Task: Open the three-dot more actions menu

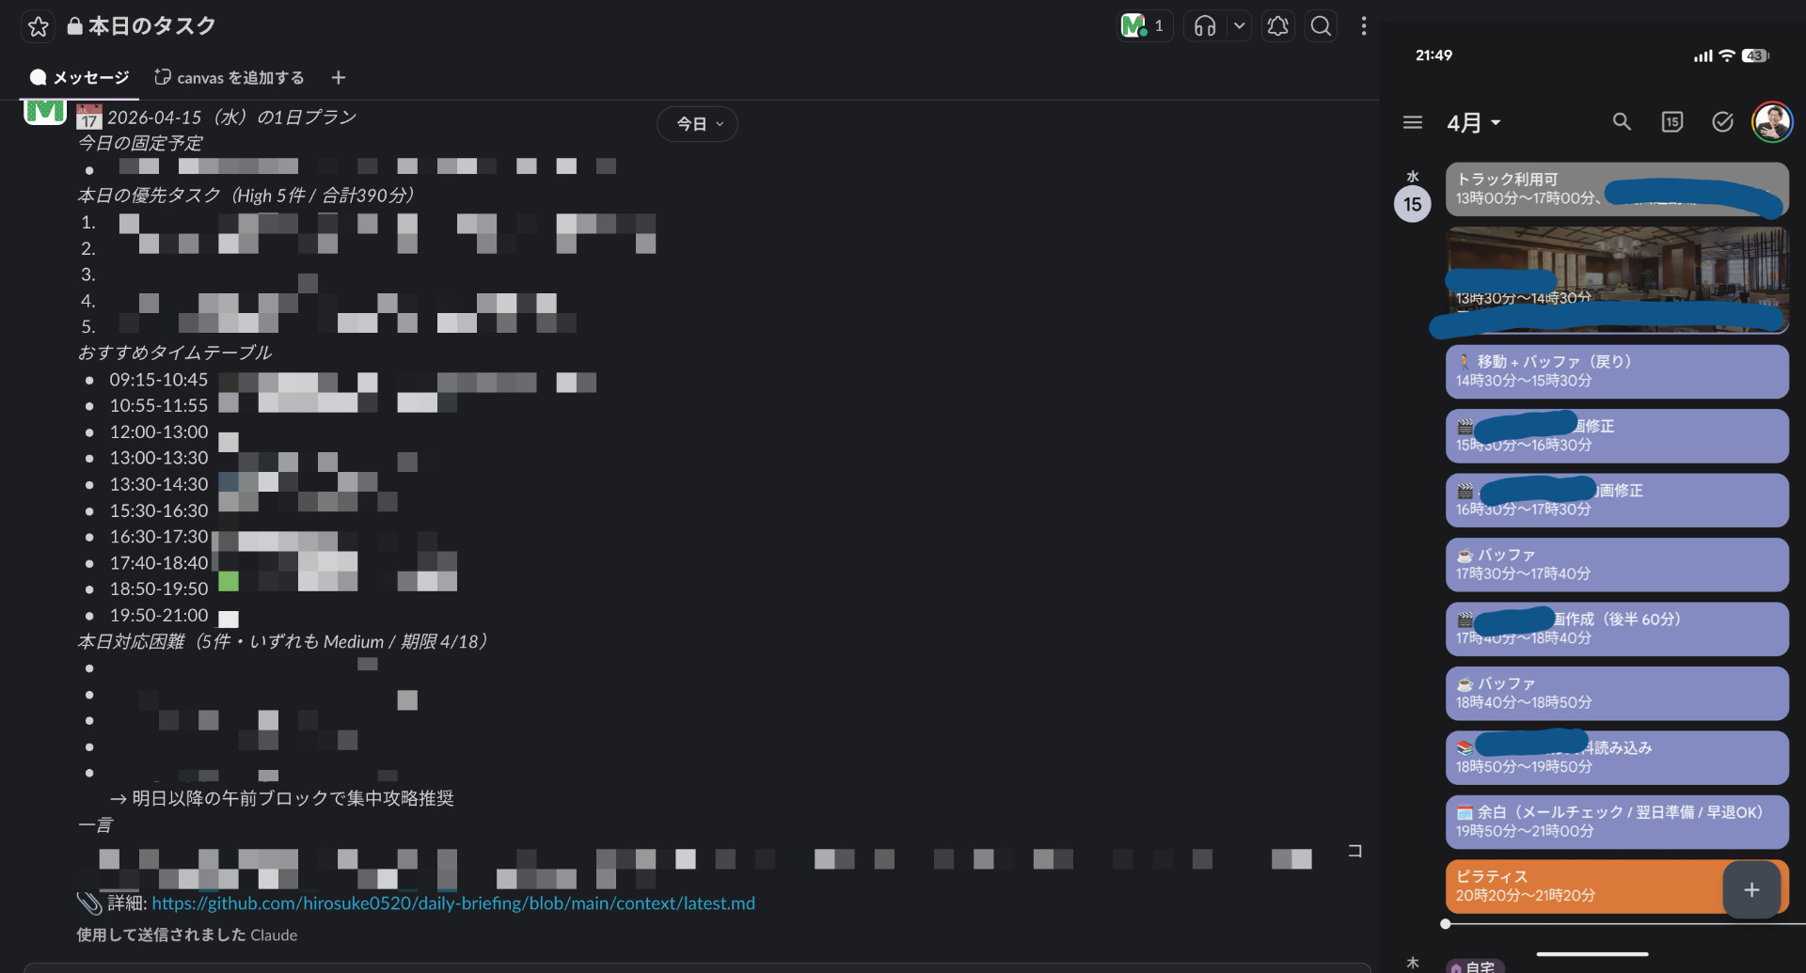Action: tap(1364, 25)
